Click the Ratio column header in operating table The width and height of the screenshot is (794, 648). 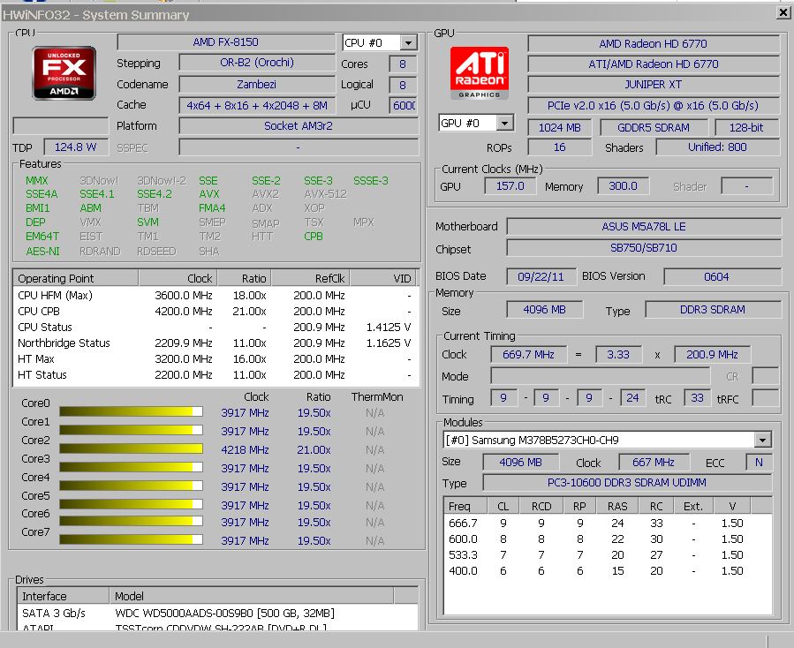pos(244,278)
